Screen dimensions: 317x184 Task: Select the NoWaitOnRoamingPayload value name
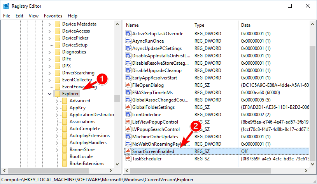click(161, 144)
